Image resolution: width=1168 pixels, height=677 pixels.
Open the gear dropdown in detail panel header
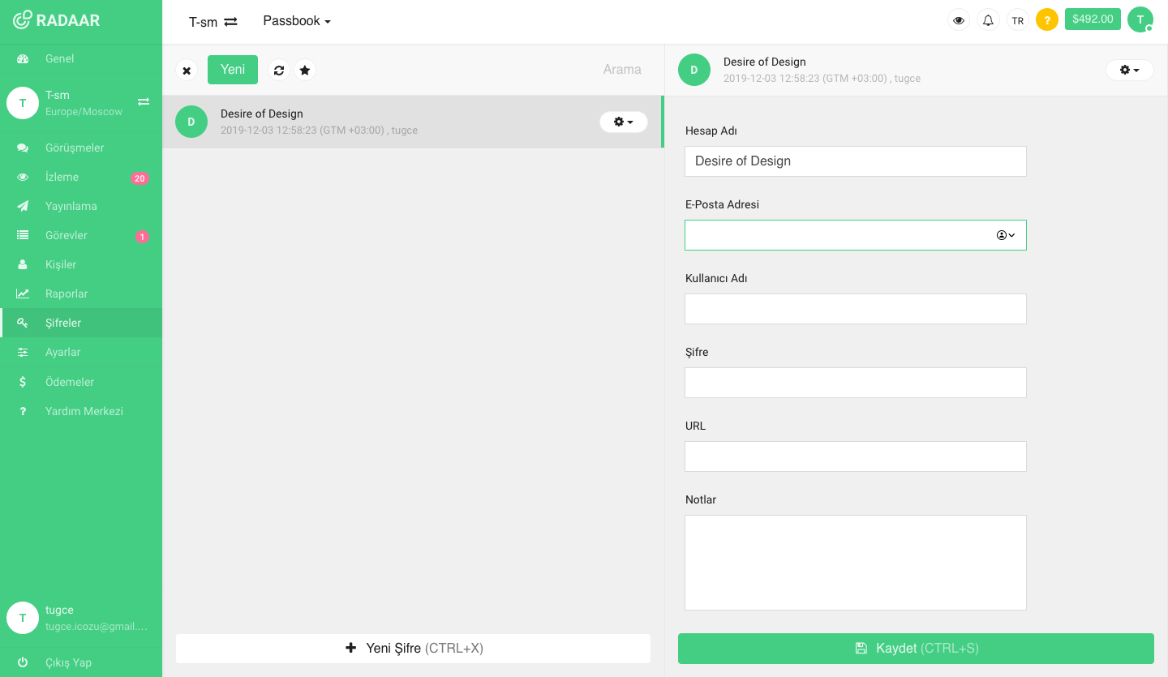click(x=1129, y=71)
